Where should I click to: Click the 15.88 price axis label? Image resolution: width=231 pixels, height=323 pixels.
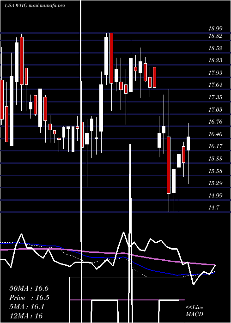(x=216, y=159)
